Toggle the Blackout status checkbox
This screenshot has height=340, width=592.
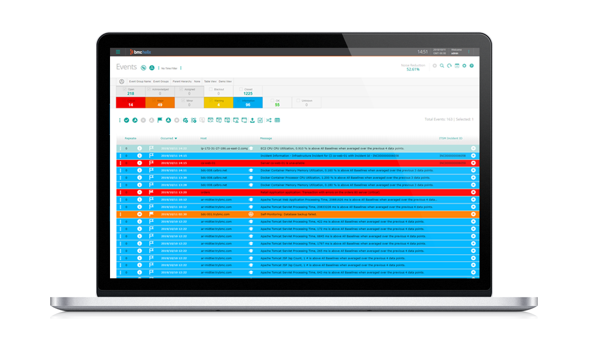211,90
